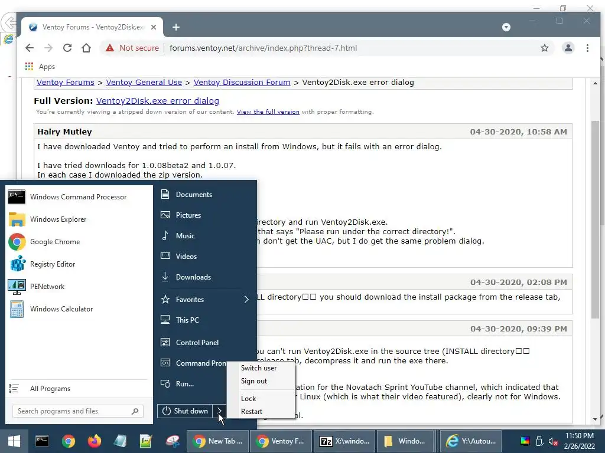Viewport: 605px width, 453px height.
Task: Go to Chrome home page
Action: click(86, 48)
